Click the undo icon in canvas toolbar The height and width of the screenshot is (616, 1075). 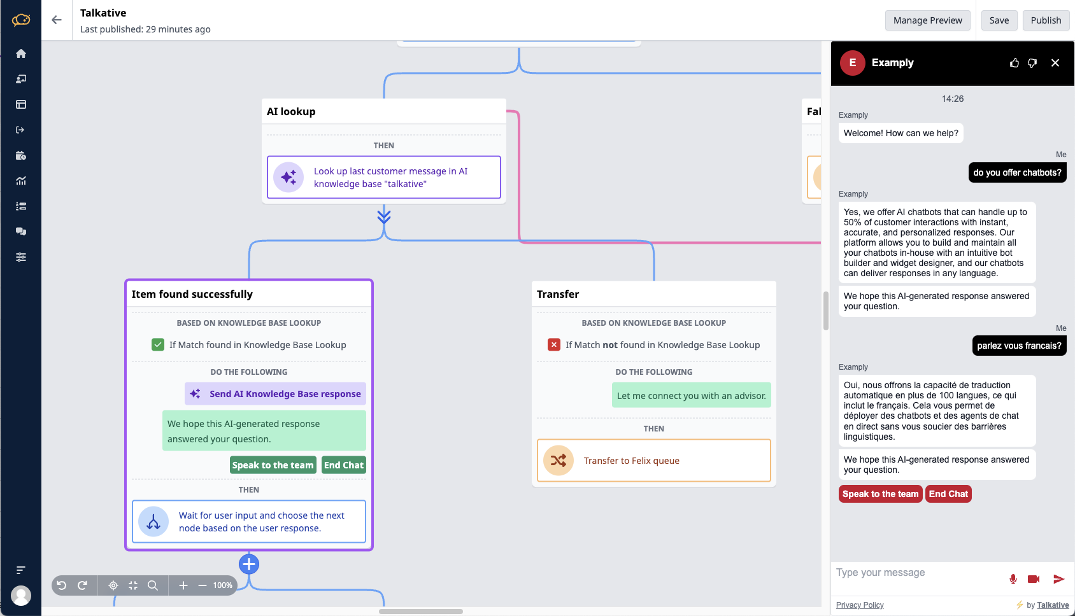(62, 585)
